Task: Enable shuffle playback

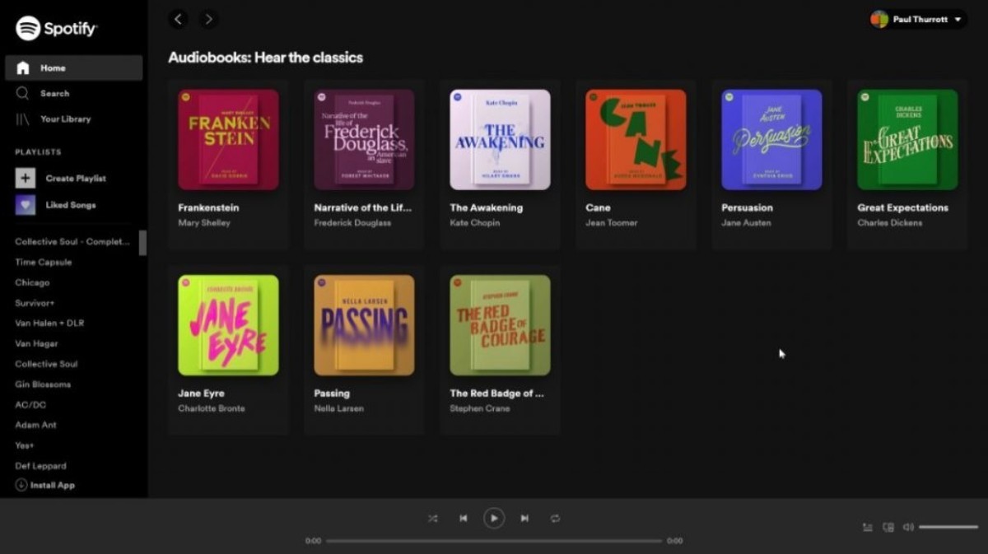Action: [x=432, y=519]
